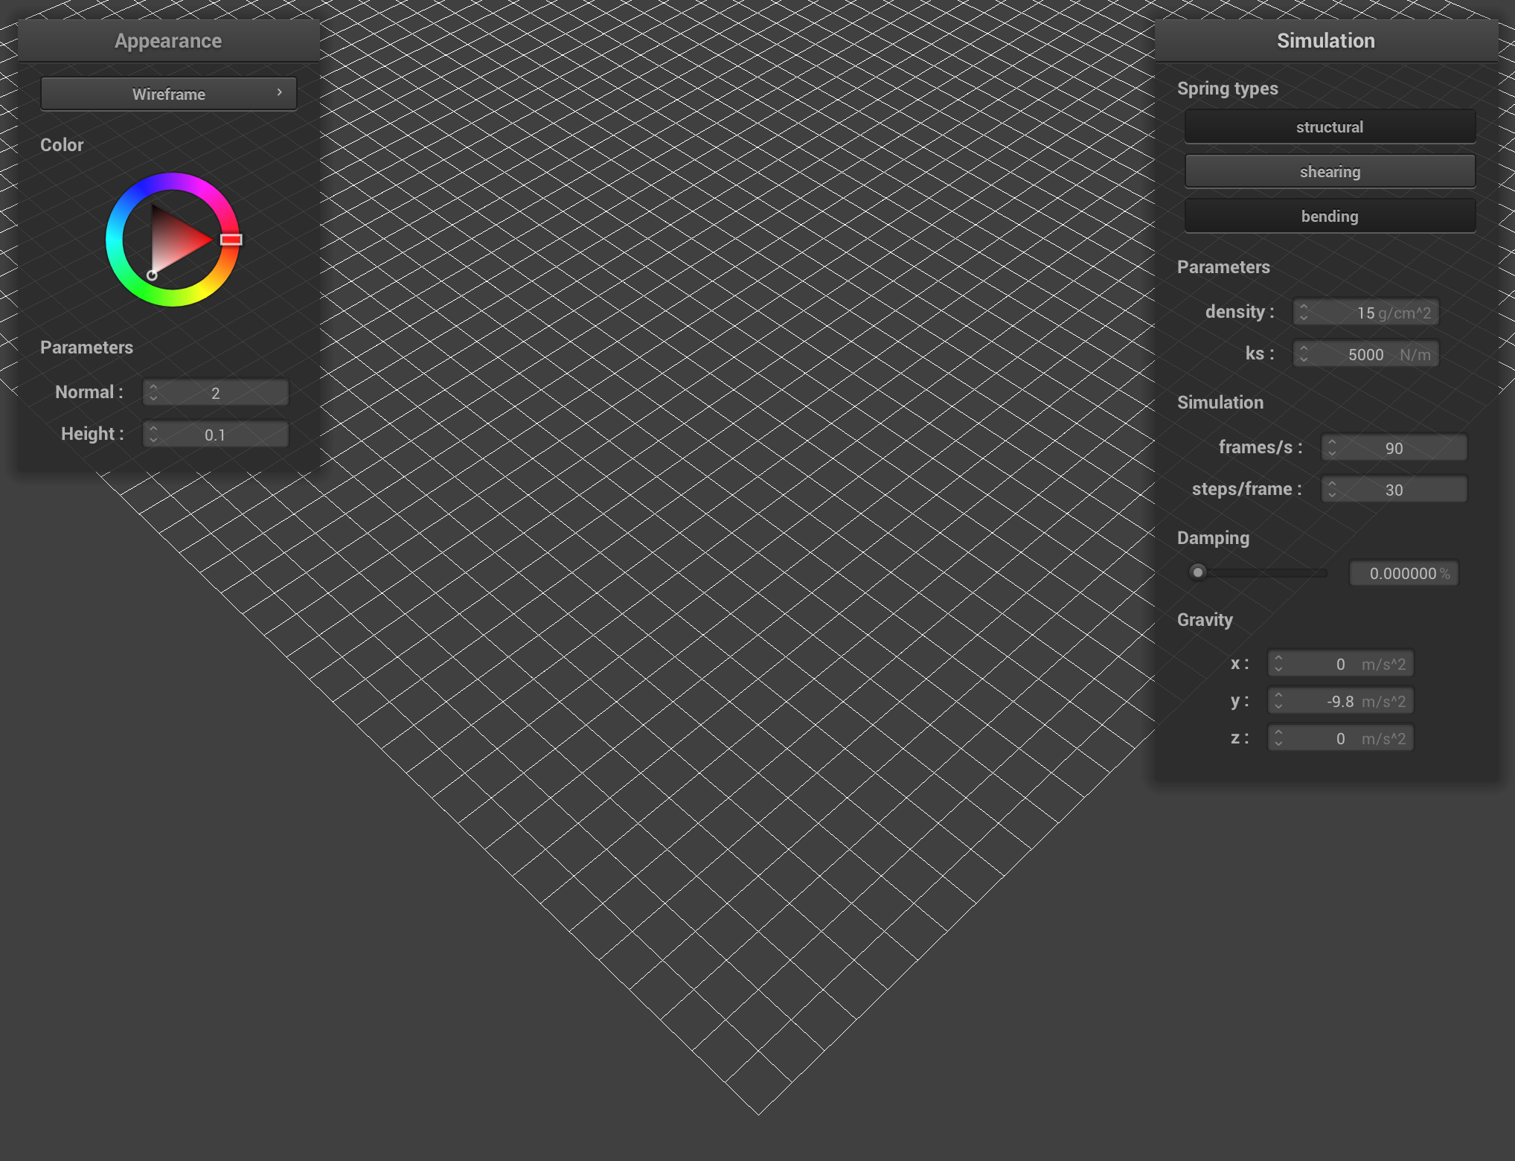Increase gravity z using its stepper arrow
Viewport: 1515px width, 1161px height.
pos(1278,733)
